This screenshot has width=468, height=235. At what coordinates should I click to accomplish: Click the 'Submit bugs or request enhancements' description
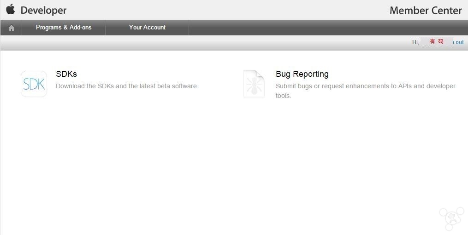365,86
